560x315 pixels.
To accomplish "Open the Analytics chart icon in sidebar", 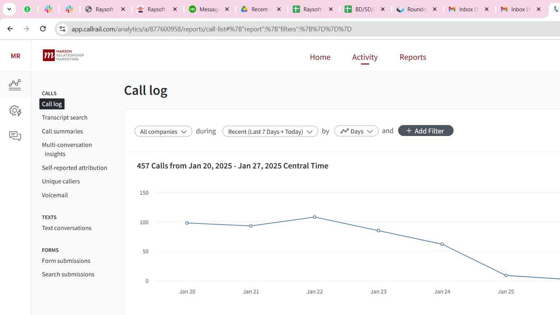I will [15, 85].
